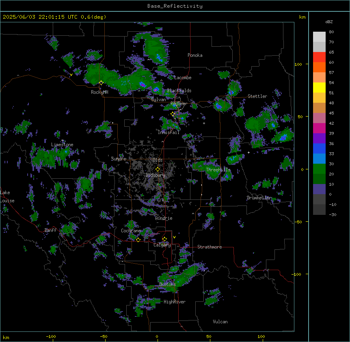Choose the royal blue swatch between 36 and 33 dBZ
350x342 pixels.
[x=319, y=148]
